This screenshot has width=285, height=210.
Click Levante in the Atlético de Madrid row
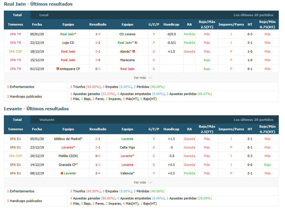tap(127, 139)
